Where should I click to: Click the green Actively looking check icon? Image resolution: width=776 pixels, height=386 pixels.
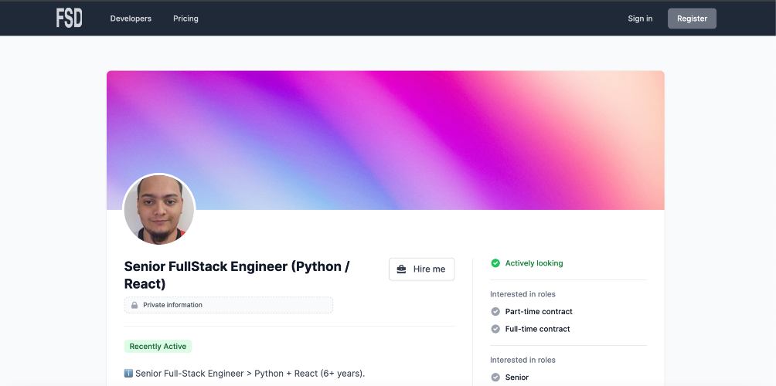pos(495,263)
